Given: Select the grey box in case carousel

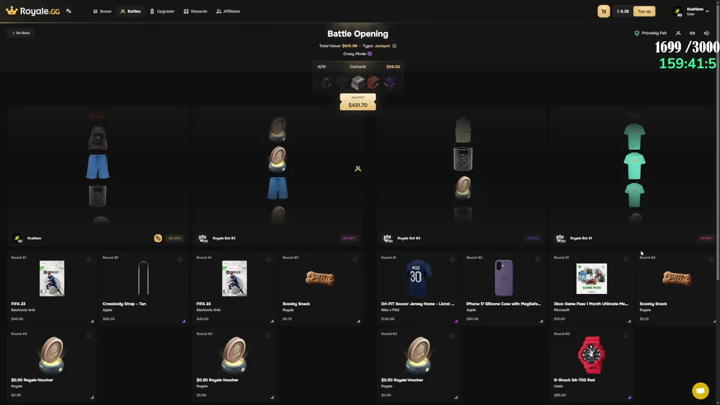Looking at the screenshot, I should (x=358, y=83).
